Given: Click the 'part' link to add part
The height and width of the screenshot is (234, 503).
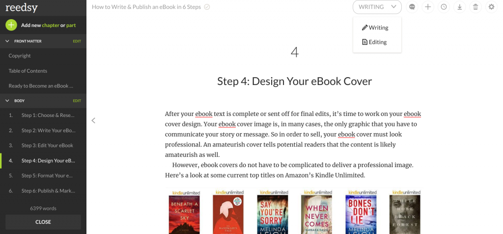Looking at the screenshot, I should 71,25.
